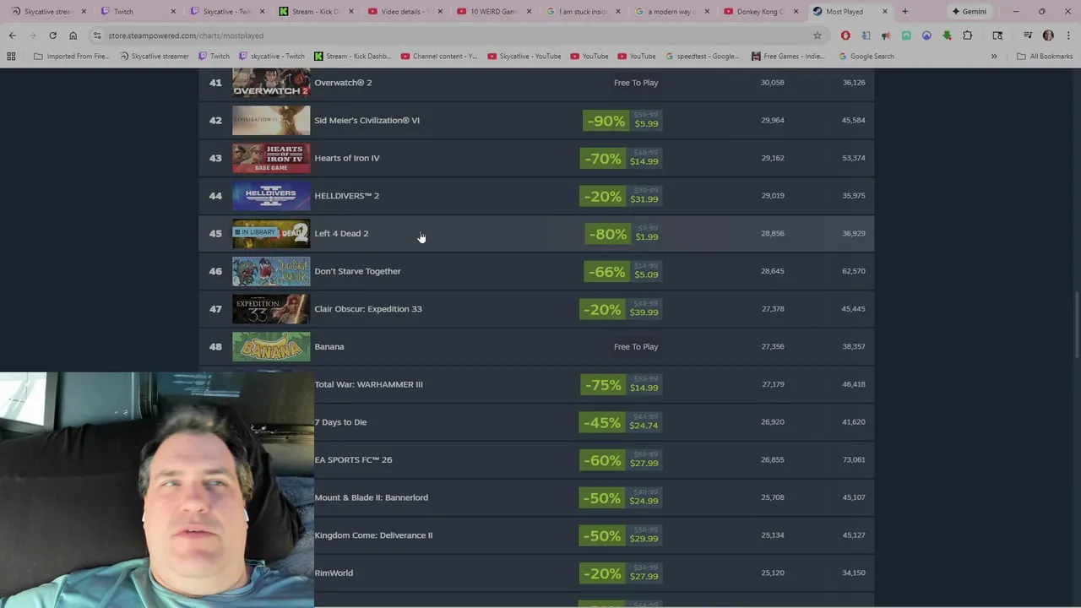Click the -90% discount on Civilization VI
This screenshot has height=608, width=1081.
(606, 121)
